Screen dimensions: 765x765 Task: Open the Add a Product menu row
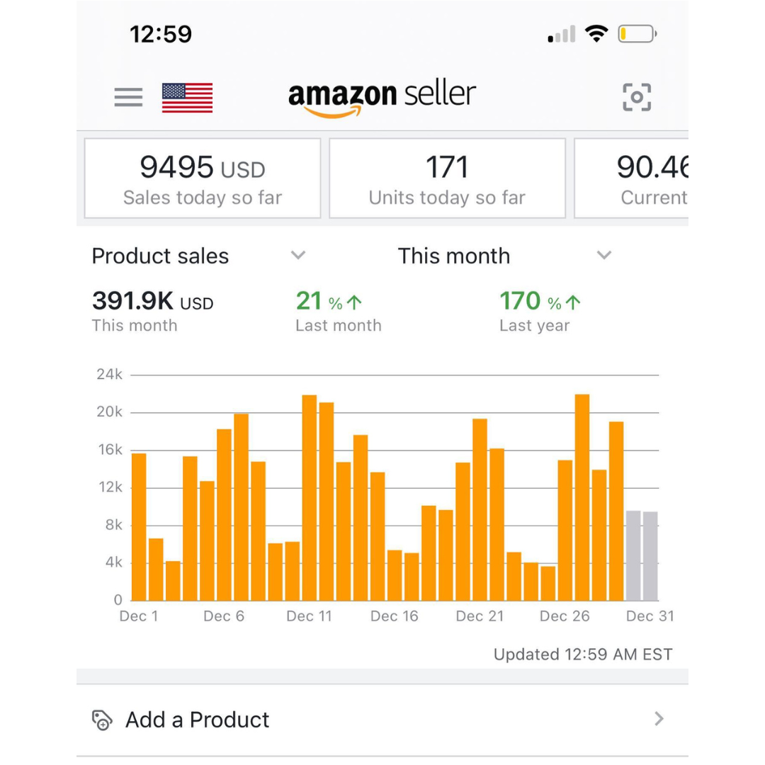coord(382,720)
